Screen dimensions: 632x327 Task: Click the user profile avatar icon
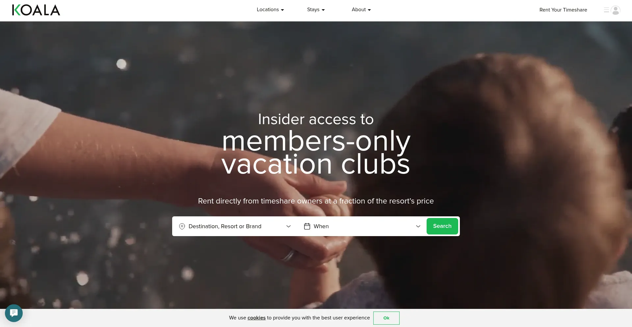click(616, 10)
